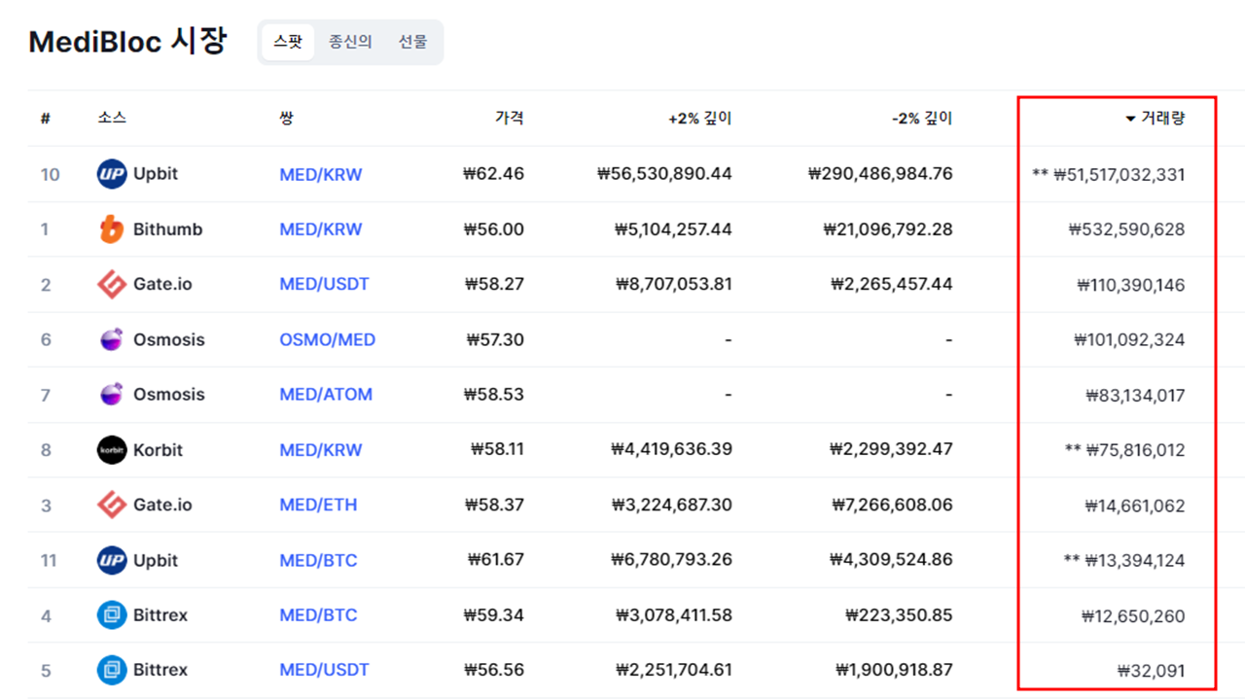The height and width of the screenshot is (700, 1245).
Task: Open Bittrex MED/BTC pair link
Action: pos(318,615)
